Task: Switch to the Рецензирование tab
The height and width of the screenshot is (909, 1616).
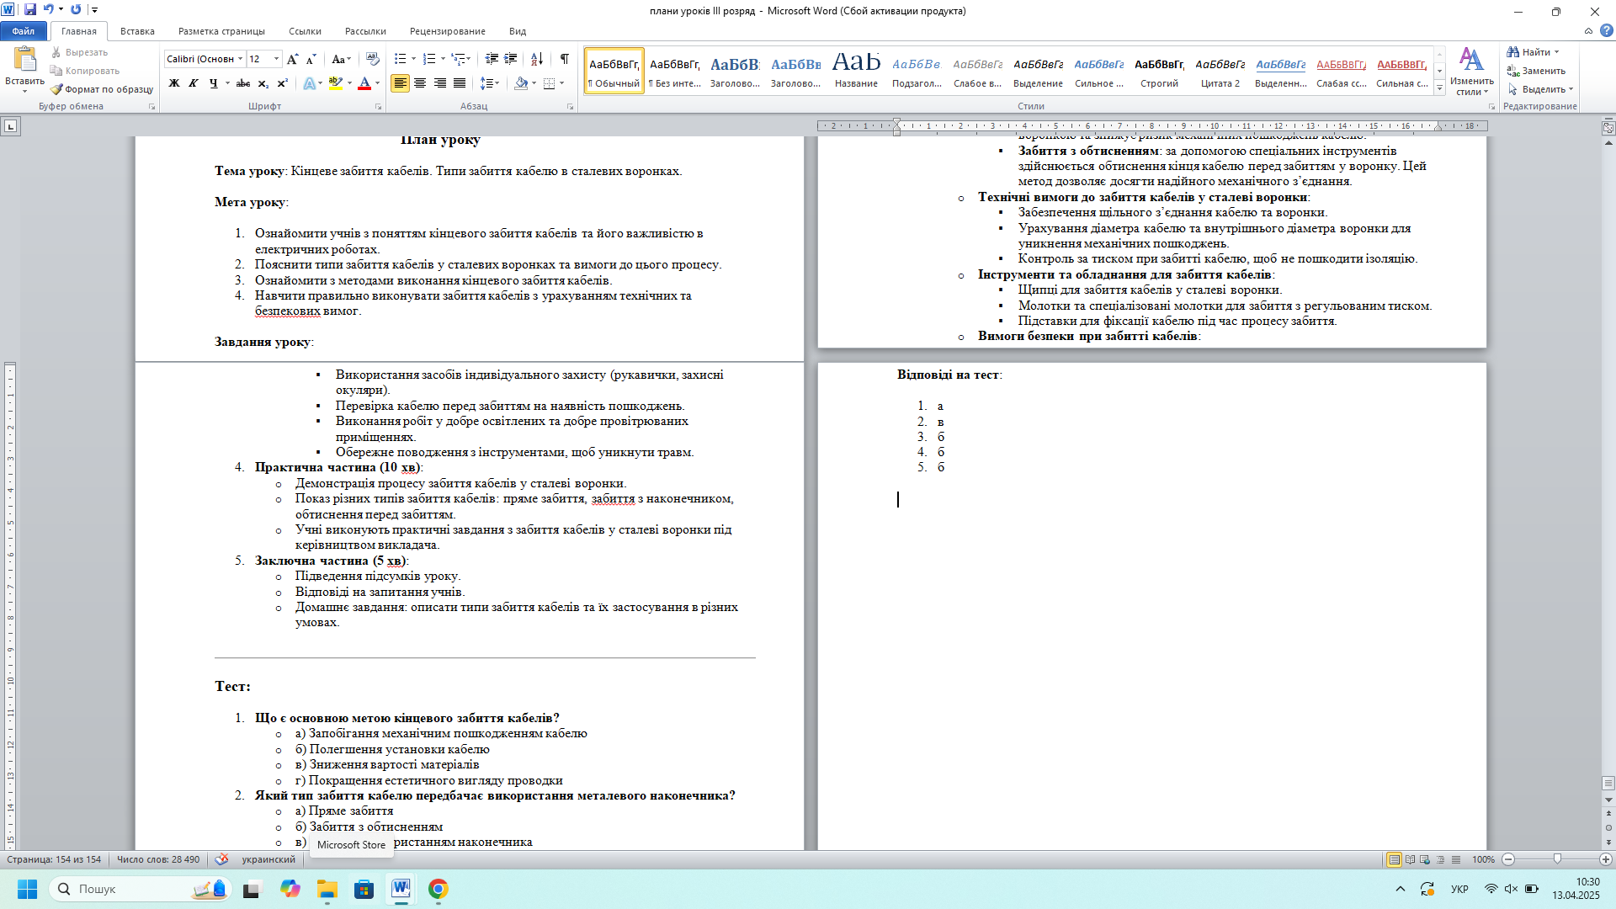Action: point(447,31)
